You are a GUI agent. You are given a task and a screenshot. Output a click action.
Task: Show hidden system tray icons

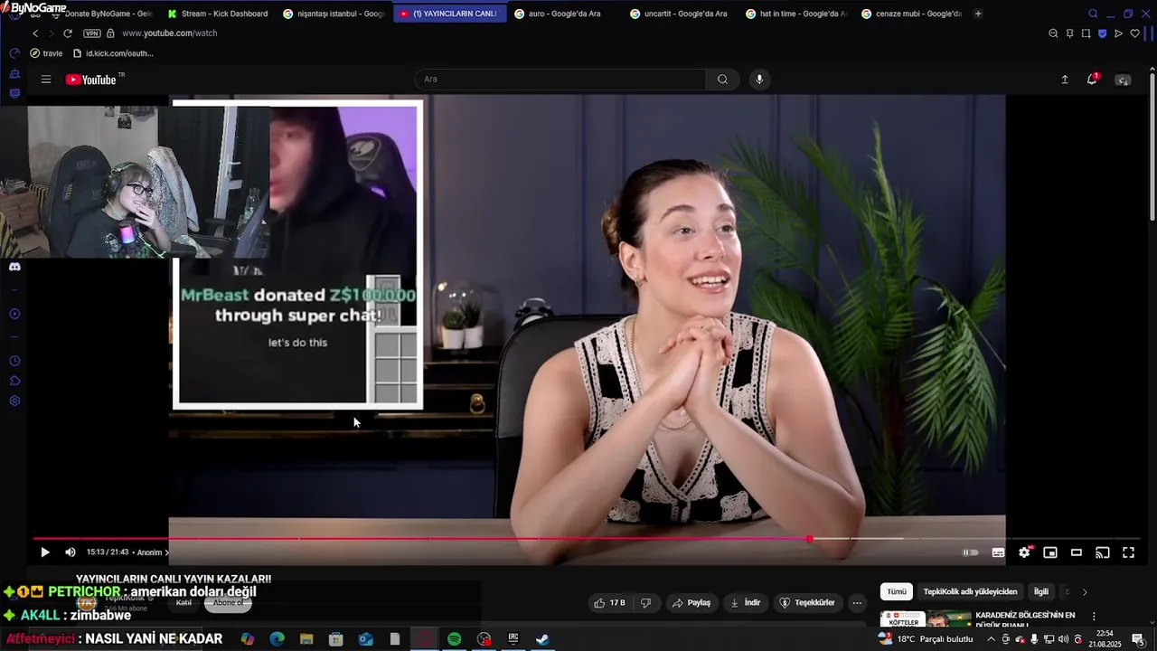point(993,639)
